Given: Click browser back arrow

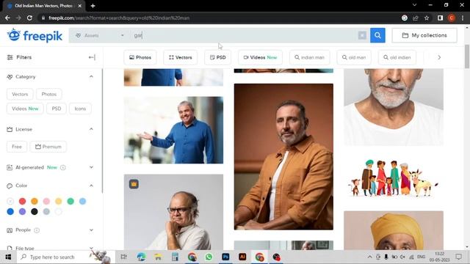Looking at the screenshot, I should coord(7,18).
